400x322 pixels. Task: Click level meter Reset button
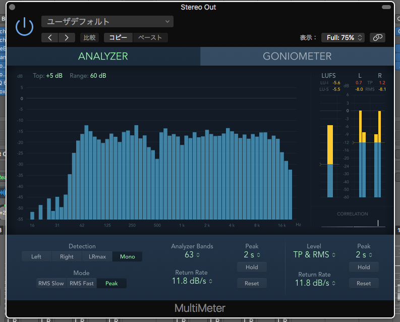(364, 283)
